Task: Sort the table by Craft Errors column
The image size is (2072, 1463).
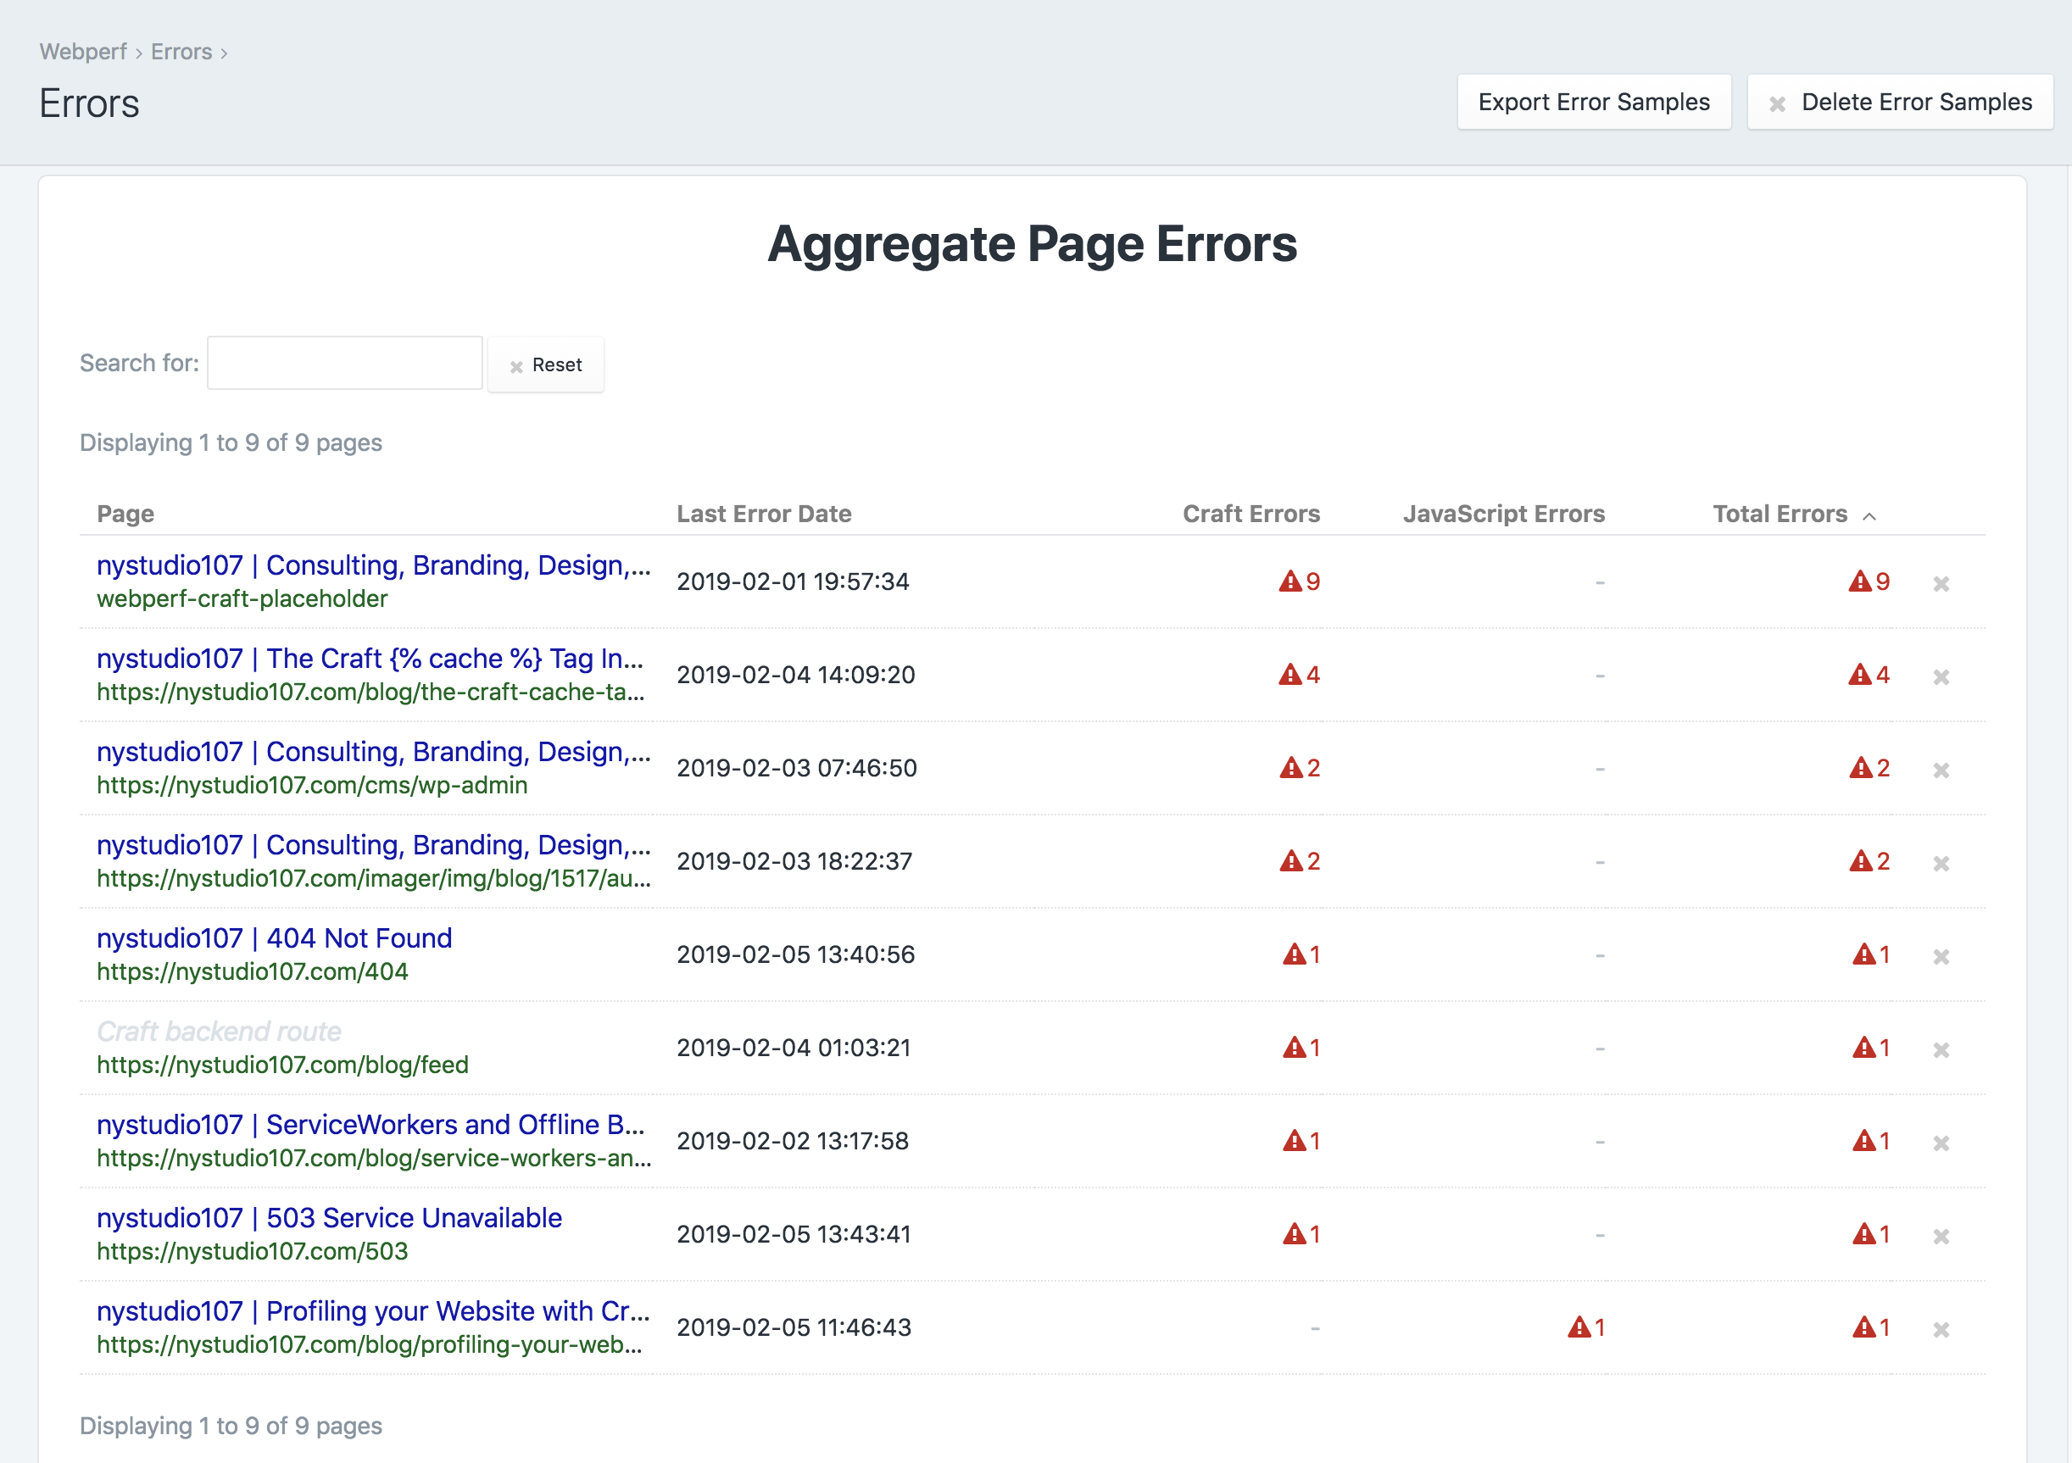Action: pyautogui.click(x=1250, y=514)
